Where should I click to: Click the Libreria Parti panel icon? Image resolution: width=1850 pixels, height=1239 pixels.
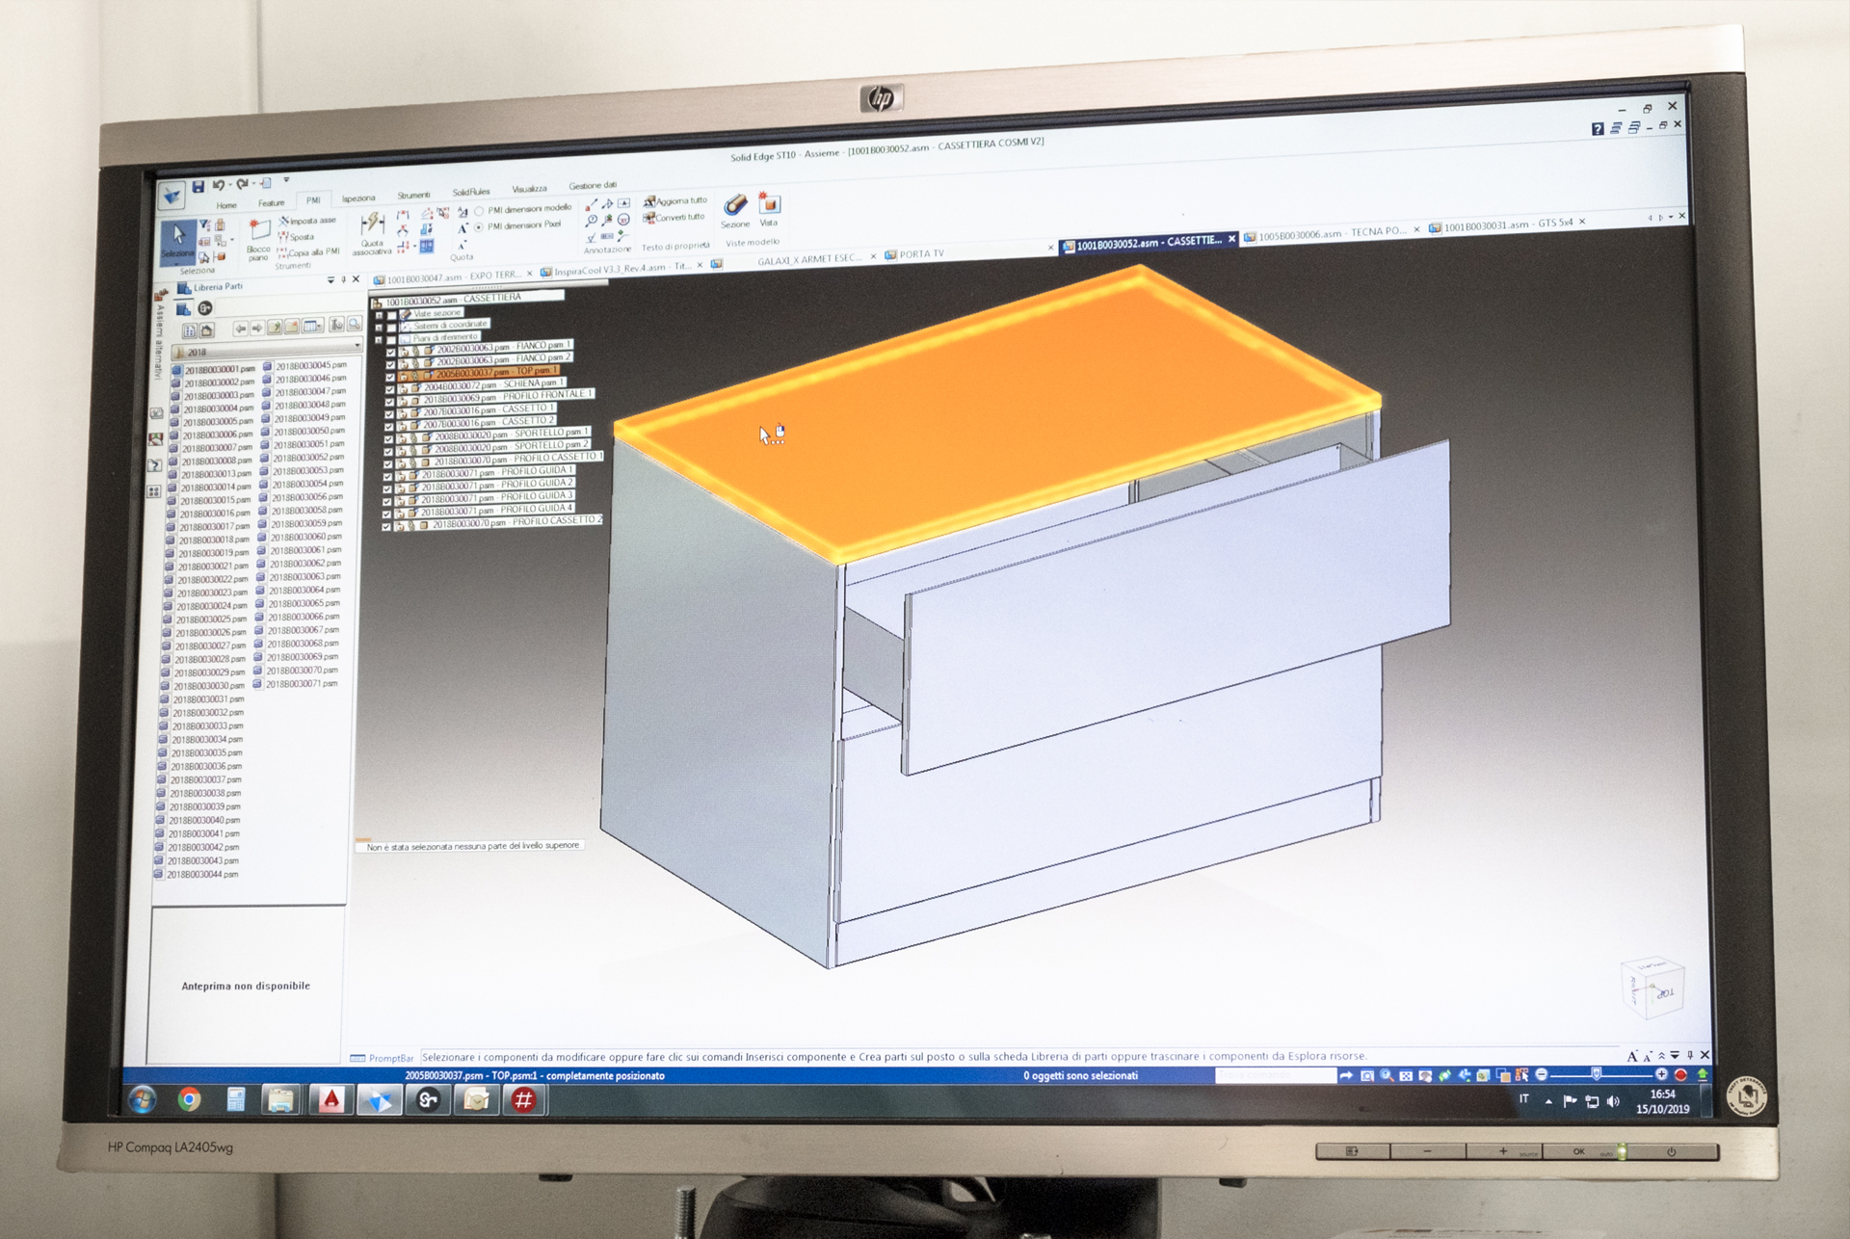pyautogui.click(x=183, y=287)
